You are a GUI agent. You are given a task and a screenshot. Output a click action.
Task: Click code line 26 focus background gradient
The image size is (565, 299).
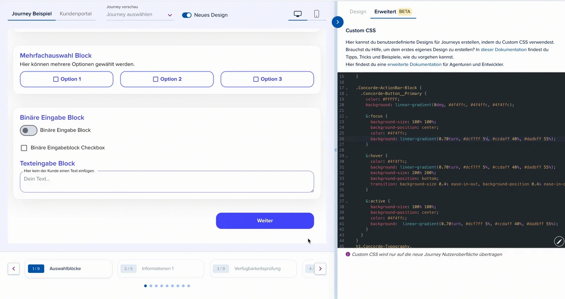[463, 139]
